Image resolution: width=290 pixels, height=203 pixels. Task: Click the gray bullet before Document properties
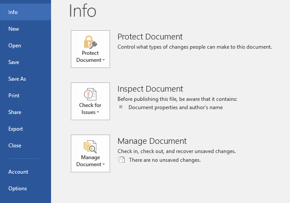point(121,107)
